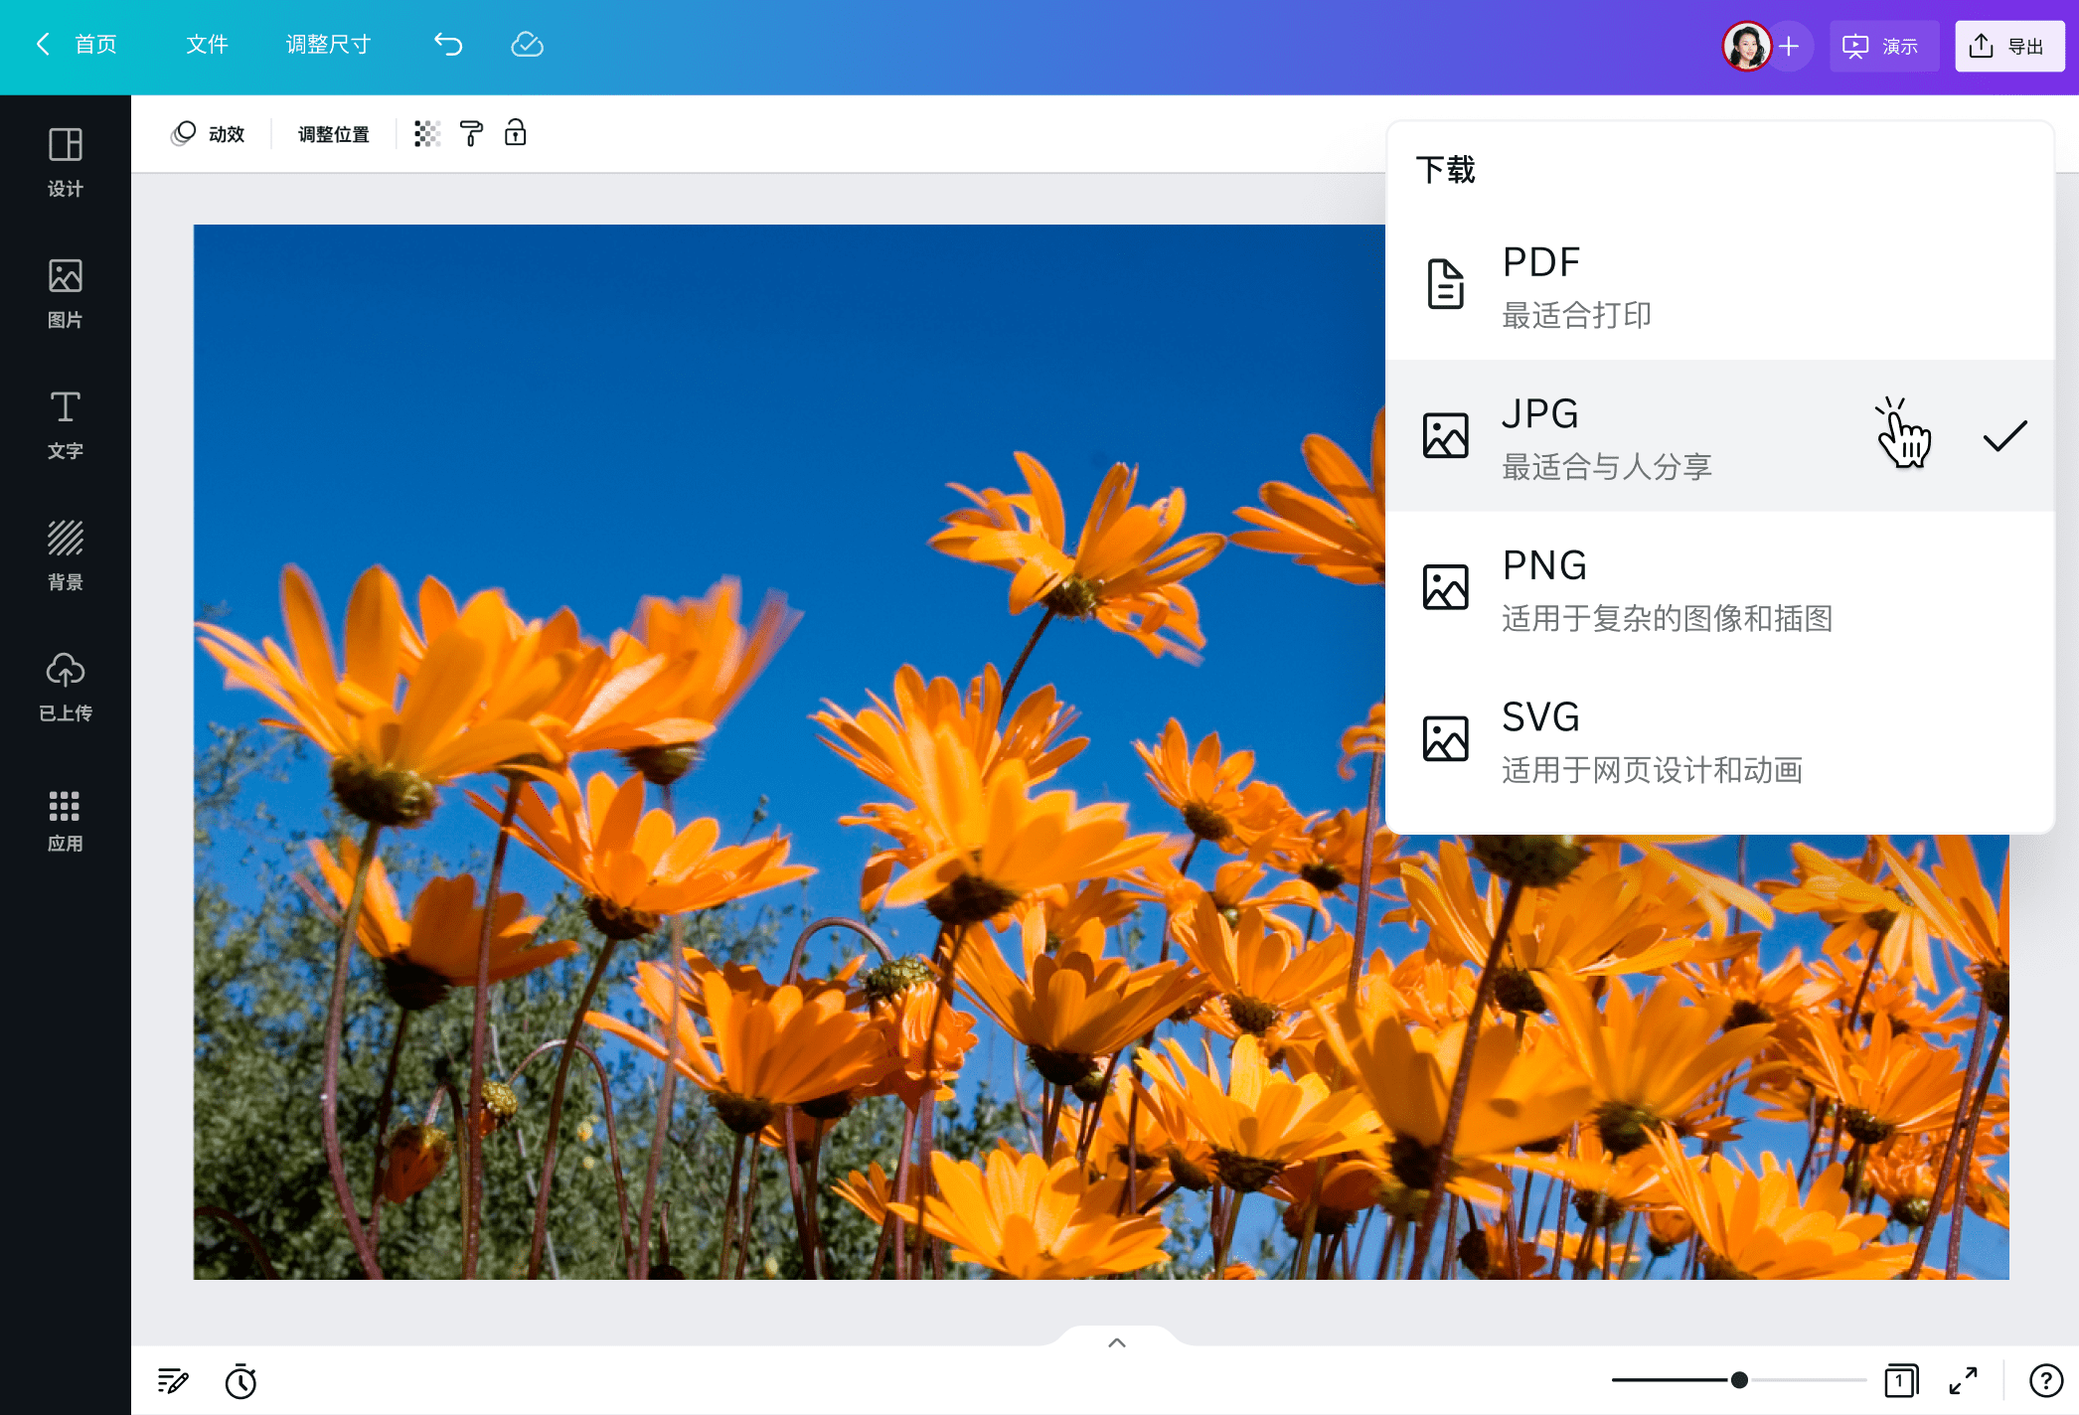Click the user avatar thumbnail
The image size is (2079, 1415).
coord(1748,45)
